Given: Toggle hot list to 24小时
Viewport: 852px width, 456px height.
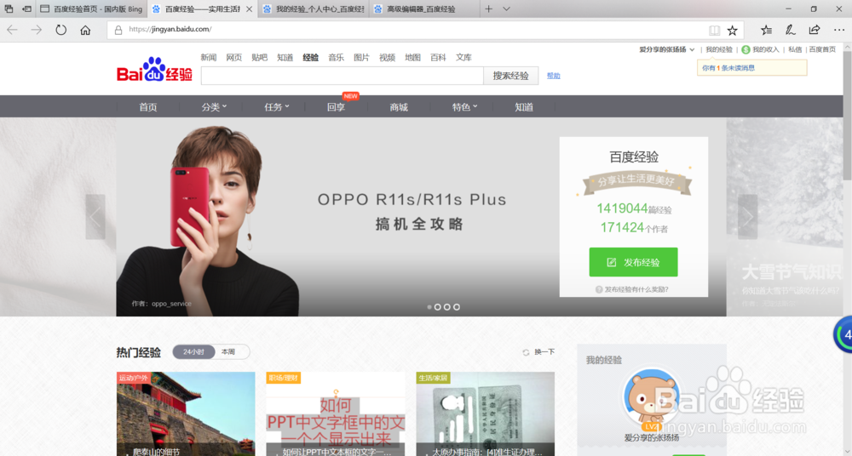Looking at the screenshot, I should [x=193, y=351].
